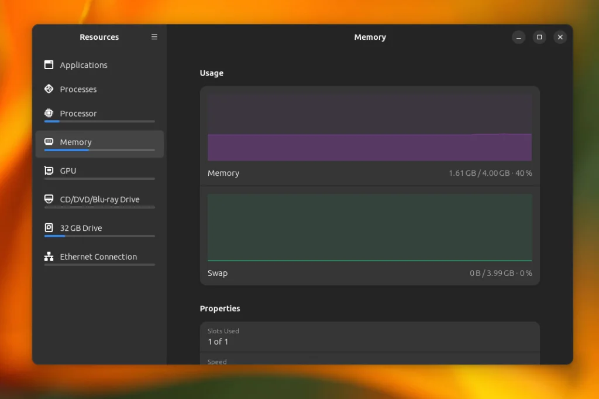Click the purple Memory usage graph

coord(370,127)
